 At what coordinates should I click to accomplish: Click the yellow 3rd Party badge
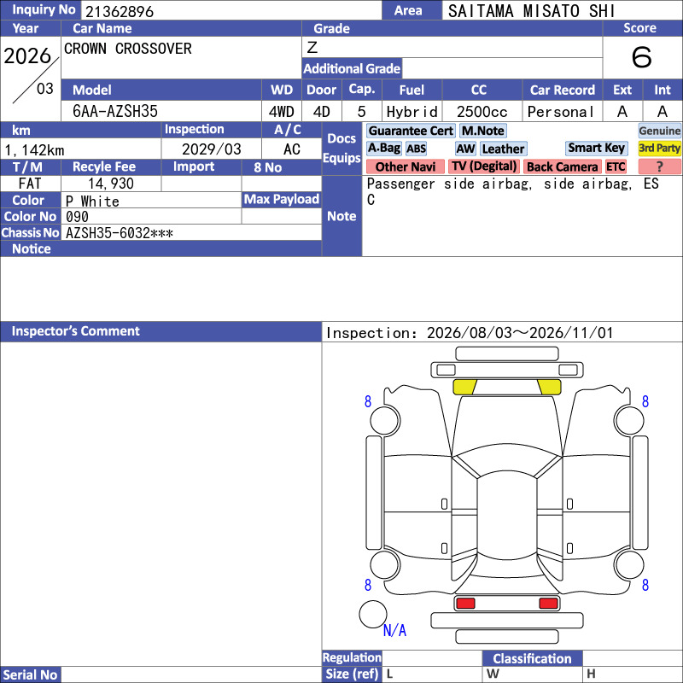[659, 148]
